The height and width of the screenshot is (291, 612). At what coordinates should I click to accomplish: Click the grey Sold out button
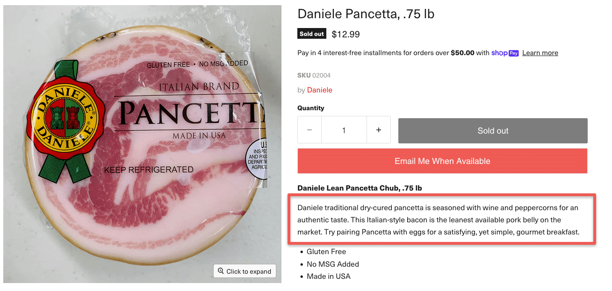coord(492,131)
